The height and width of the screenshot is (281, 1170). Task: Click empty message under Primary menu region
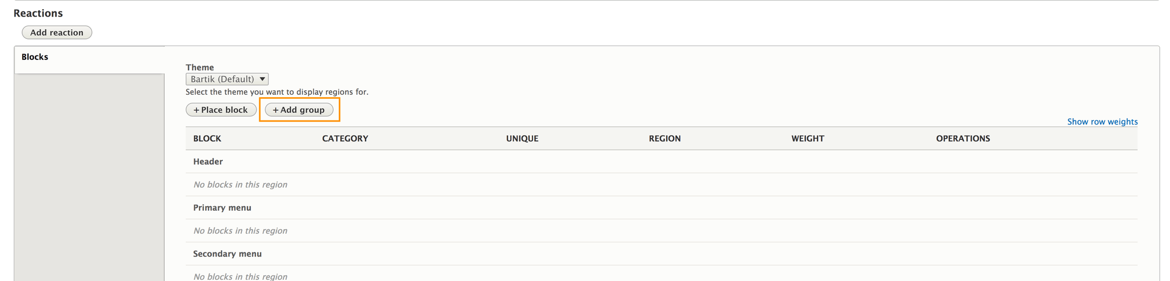click(x=240, y=231)
